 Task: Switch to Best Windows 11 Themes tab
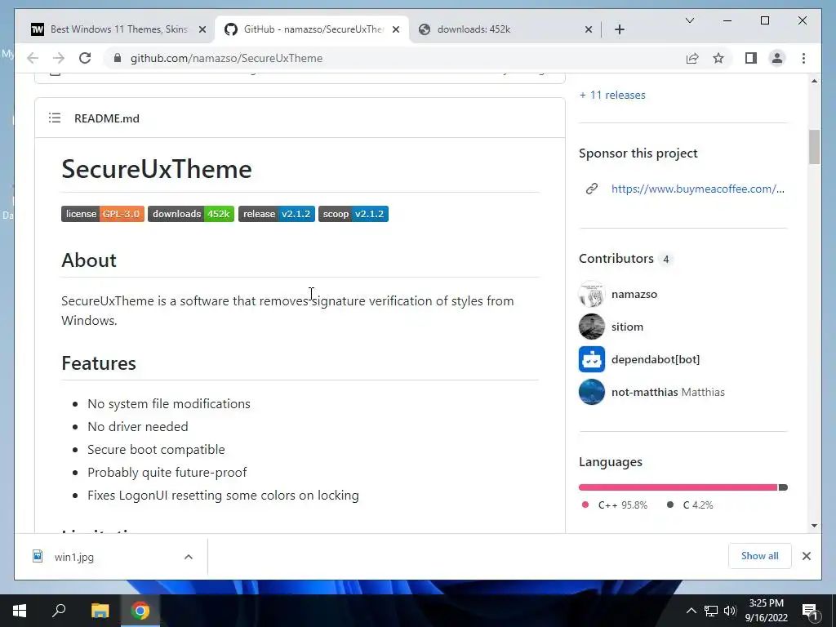pos(118,29)
